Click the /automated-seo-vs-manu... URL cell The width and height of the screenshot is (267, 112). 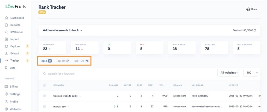click(207, 107)
